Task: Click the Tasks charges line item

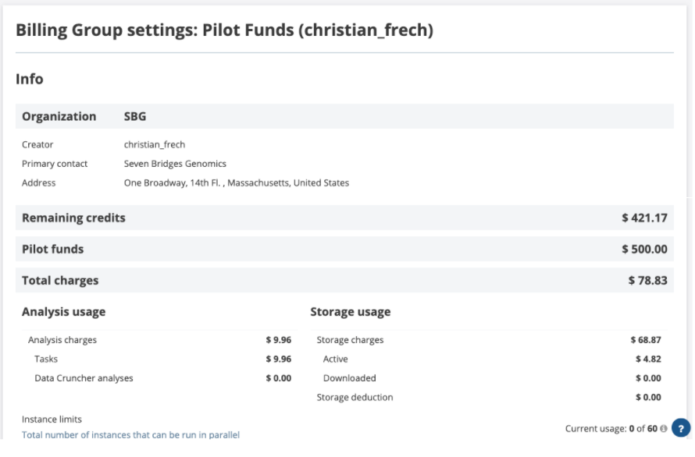Action: (x=47, y=359)
